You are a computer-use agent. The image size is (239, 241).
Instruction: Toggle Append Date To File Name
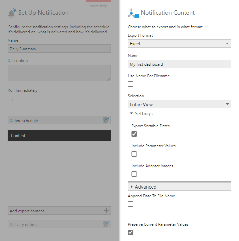pyautogui.click(x=130, y=204)
